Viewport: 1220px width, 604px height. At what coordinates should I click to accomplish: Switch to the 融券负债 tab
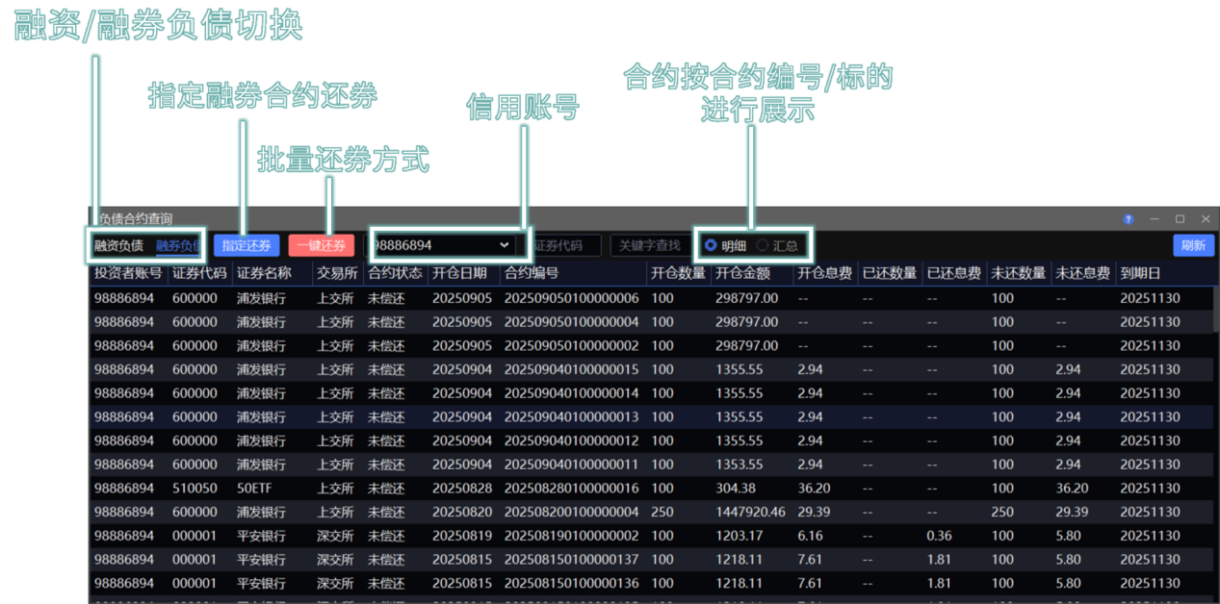(178, 245)
